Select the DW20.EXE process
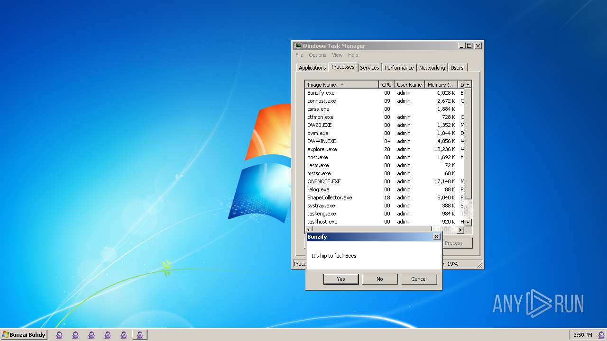 [x=384, y=125]
